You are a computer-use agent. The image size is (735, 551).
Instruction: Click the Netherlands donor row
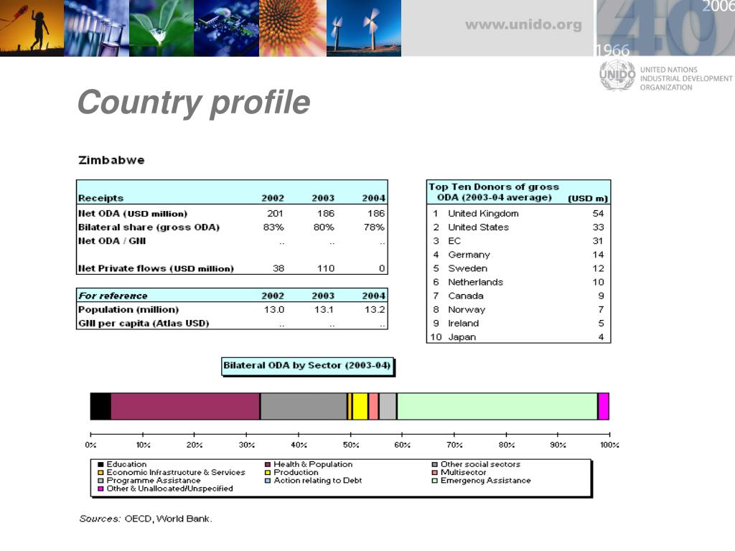click(518, 282)
